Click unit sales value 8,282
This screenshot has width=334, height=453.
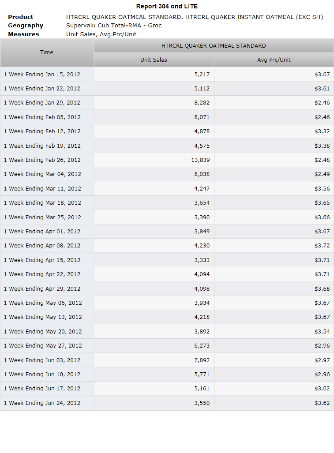click(x=202, y=103)
